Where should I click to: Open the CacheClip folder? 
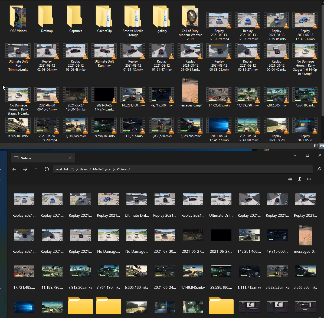104,19
